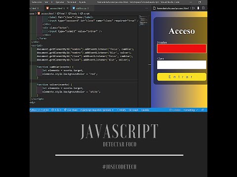237x177 pixels.
Task: Click the function cambiar(evento) line
Action: 55,67
